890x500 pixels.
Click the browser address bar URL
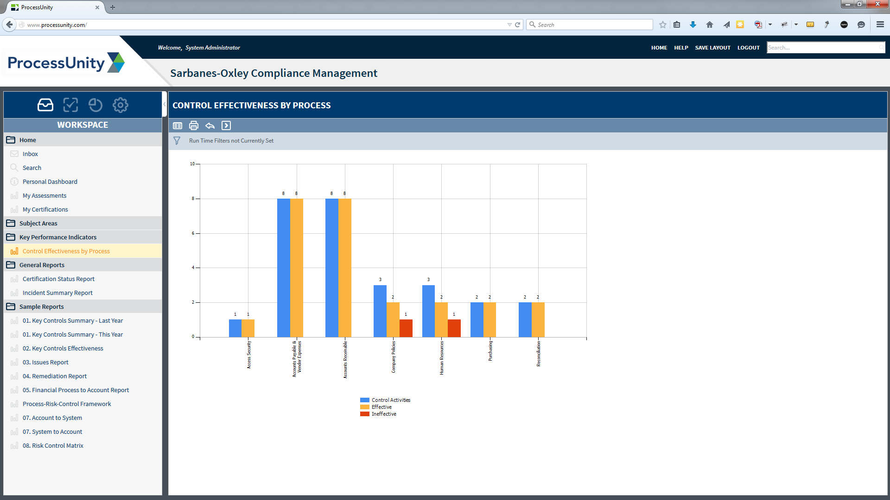pos(57,25)
